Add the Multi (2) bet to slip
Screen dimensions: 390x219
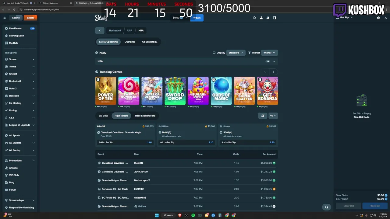[186, 142]
